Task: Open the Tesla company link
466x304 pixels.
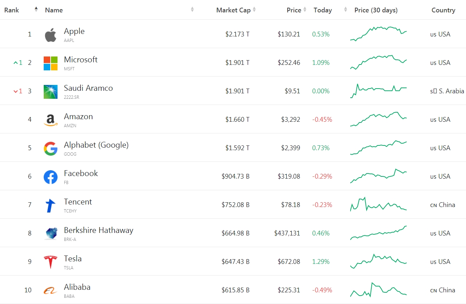Action: click(73, 259)
